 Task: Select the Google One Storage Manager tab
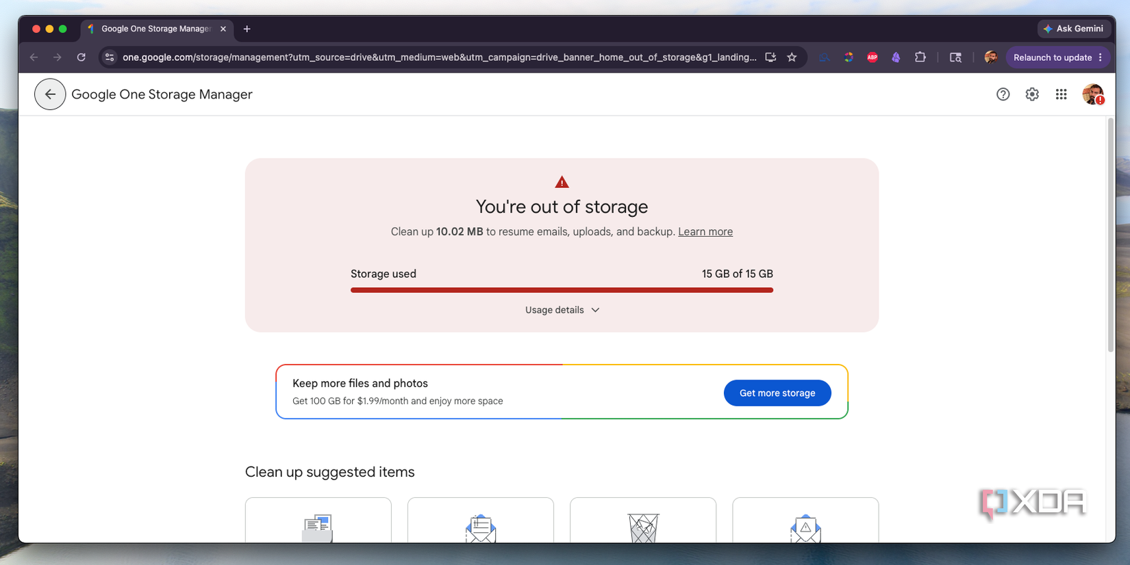(157, 29)
